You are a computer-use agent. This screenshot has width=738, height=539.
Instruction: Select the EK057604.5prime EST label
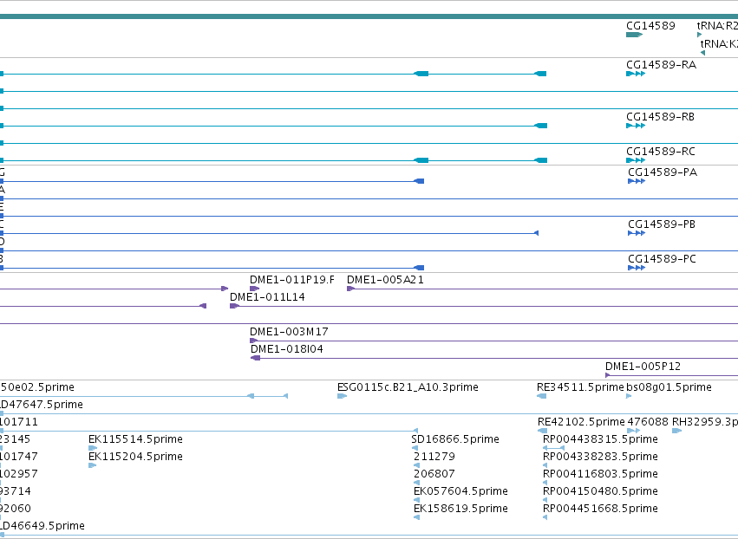pos(460,491)
